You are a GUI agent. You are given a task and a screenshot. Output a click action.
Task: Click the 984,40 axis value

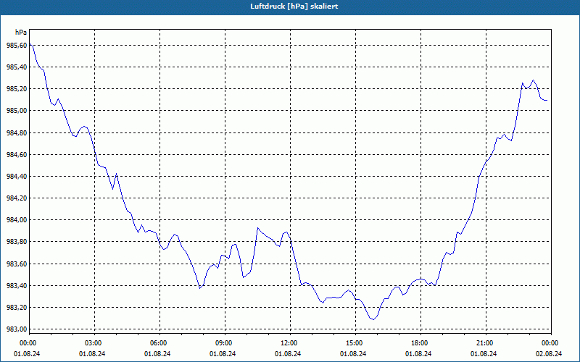[x=17, y=176]
